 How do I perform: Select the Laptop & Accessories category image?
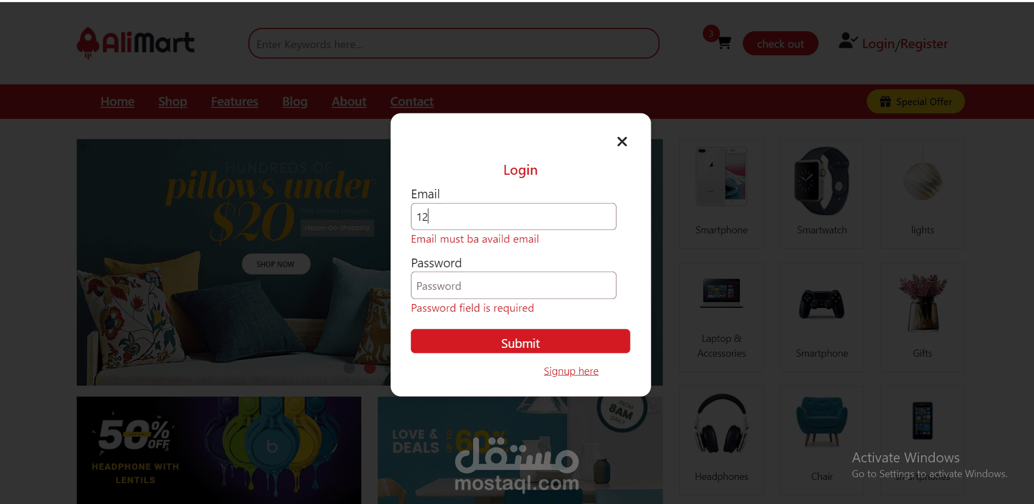pos(721,293)
